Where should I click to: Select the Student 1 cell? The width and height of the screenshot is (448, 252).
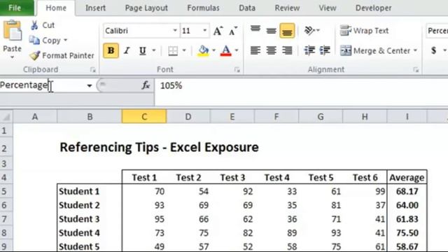pos(90,191)
